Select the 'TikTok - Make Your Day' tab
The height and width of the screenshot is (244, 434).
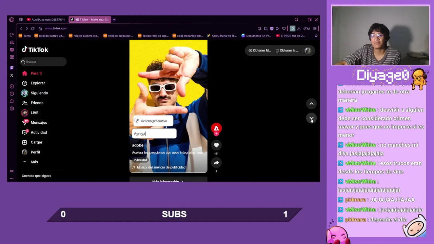point(90,20)
